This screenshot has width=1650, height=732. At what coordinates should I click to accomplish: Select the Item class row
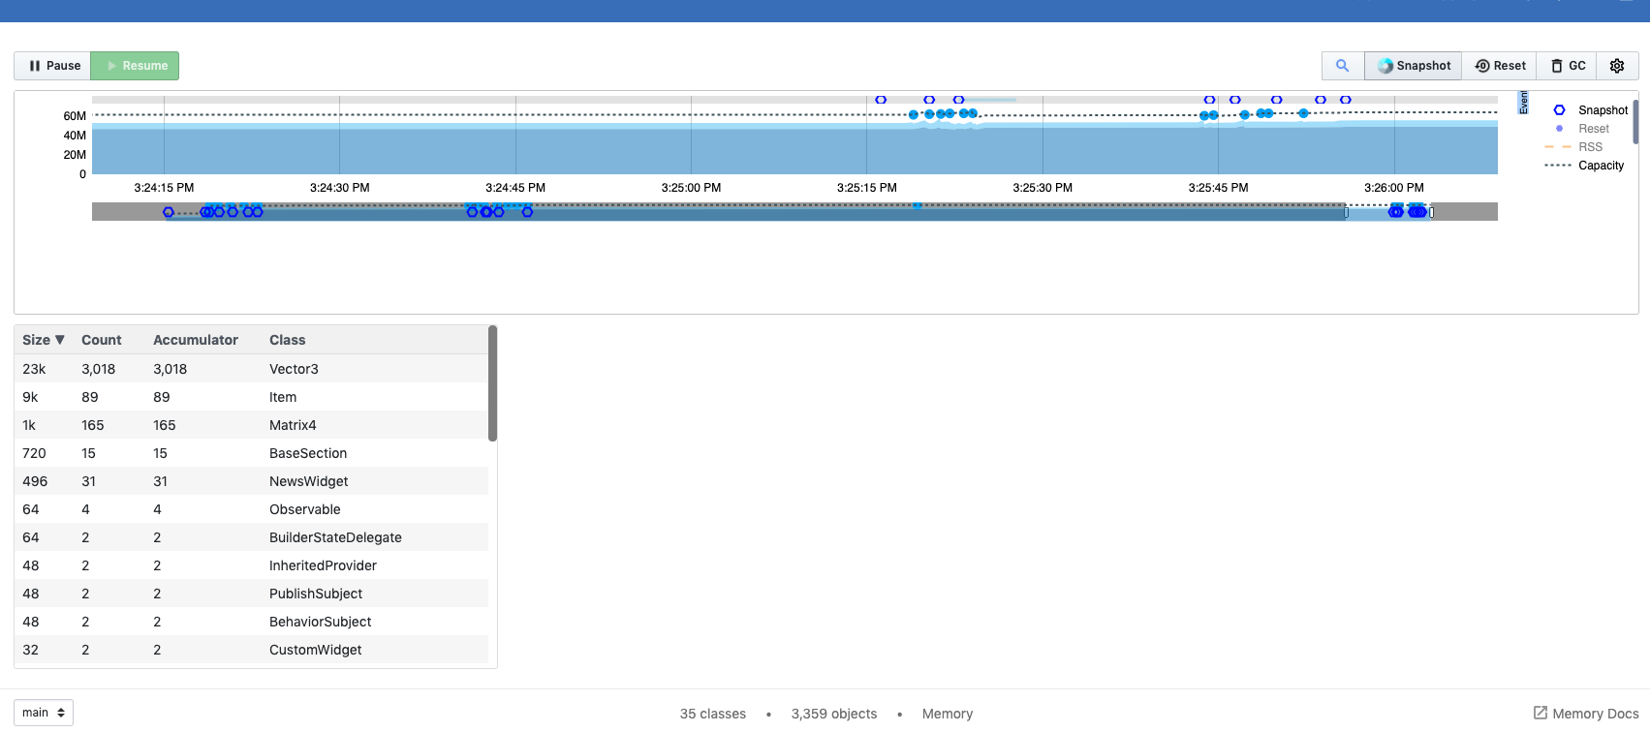[x=251, y=397]
